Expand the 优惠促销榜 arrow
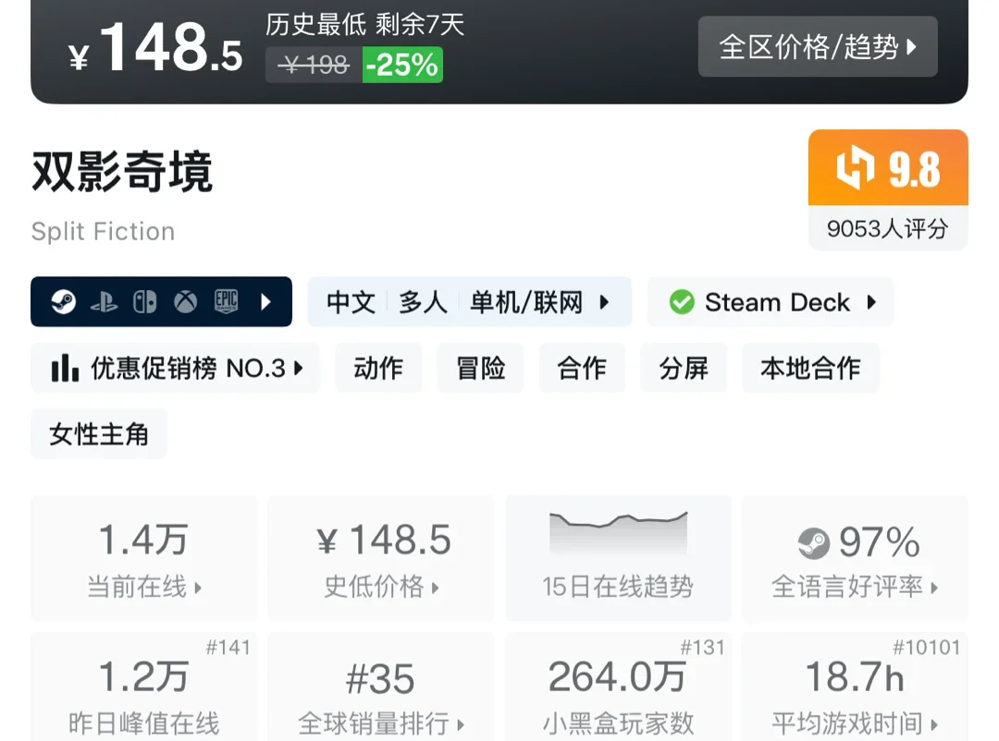This screenshot has height=741, width=999. pyautogui.click(x=298, y=368)
